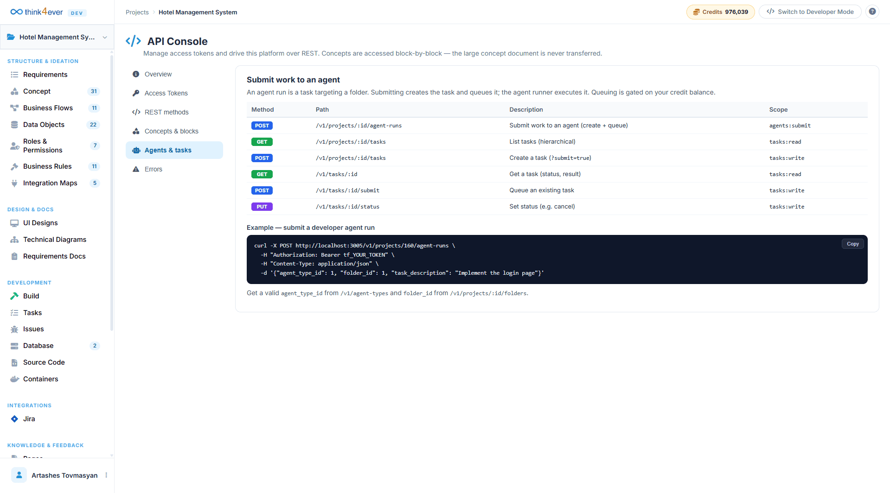The image size is (890, 493).
Task: Click the Requirements list icon in sidebar
Action: tap(14, 75)
